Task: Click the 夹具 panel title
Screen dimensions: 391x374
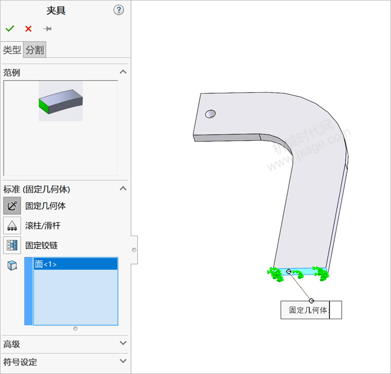Action: [56, 11]
